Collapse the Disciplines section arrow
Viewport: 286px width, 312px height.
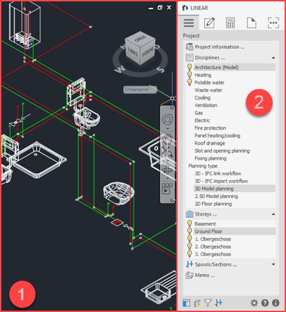(273, 58)
